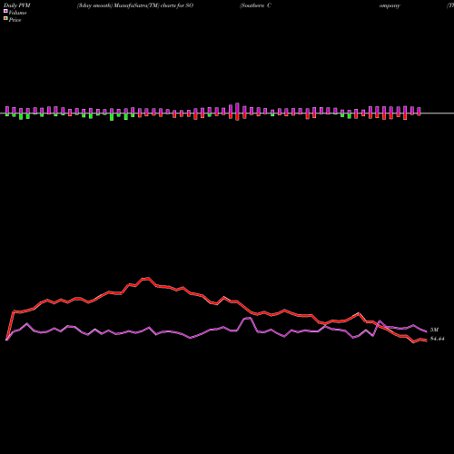Click the purple Volume legend swatch
The image size is (454, 454).
[x=5, y=11]
